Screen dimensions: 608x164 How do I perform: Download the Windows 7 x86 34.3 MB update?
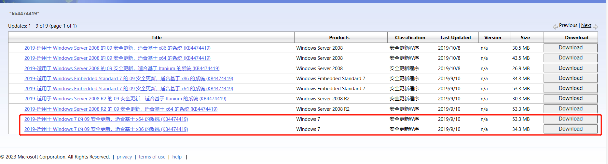570,129
